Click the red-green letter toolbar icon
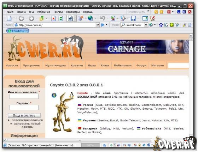Image resolution: width=198 pixels, height=152 pixels. tap(113, 18)
